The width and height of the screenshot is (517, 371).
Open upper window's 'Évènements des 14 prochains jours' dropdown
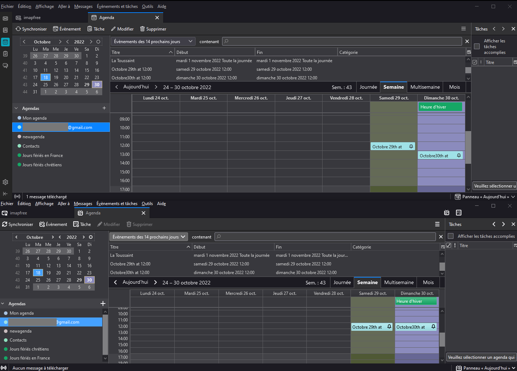click(x=153, y=42)
